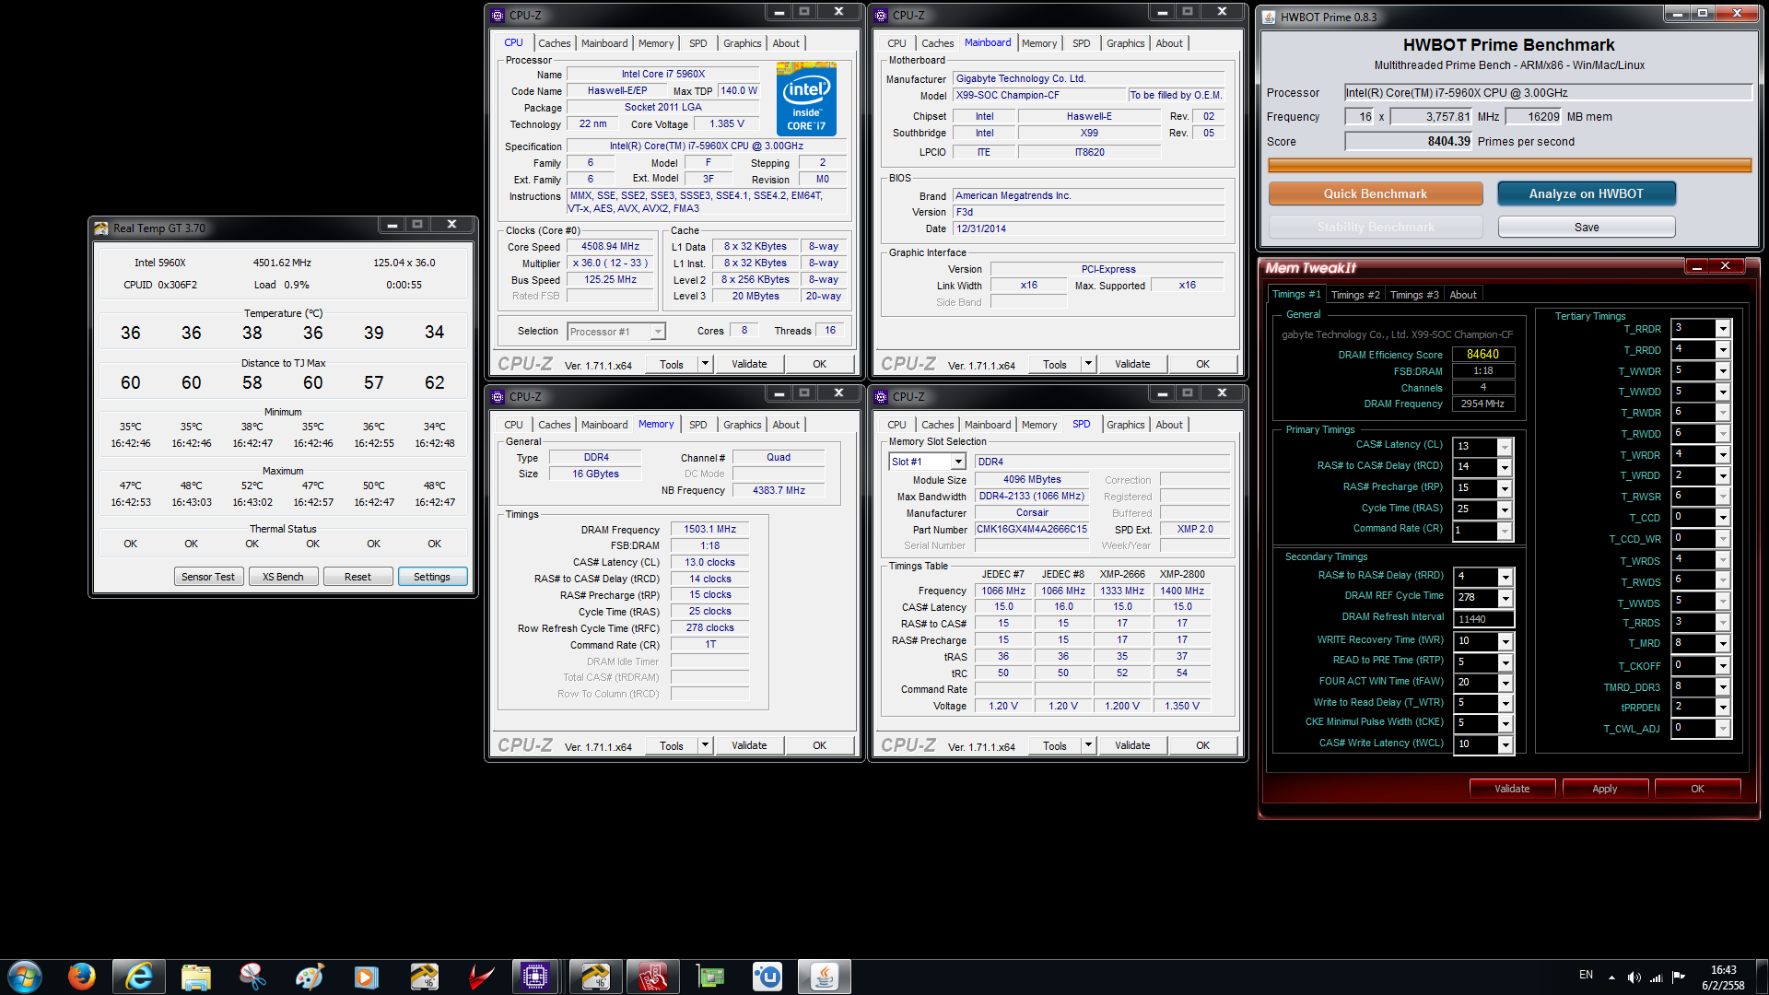Click the Intel Core i7 logo in CPU-Z
The width and height of the screenshot is (1769, 995).
point(806,99)
